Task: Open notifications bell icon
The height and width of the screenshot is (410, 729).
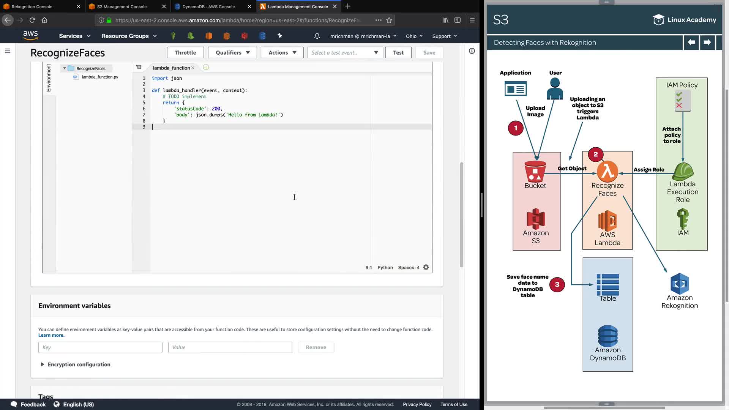Action: (x=317, y=36)
